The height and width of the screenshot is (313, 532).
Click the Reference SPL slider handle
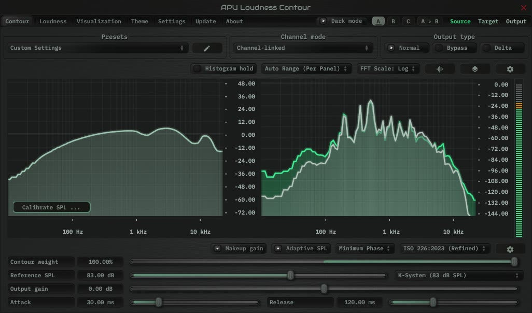[x=290, y=275]
